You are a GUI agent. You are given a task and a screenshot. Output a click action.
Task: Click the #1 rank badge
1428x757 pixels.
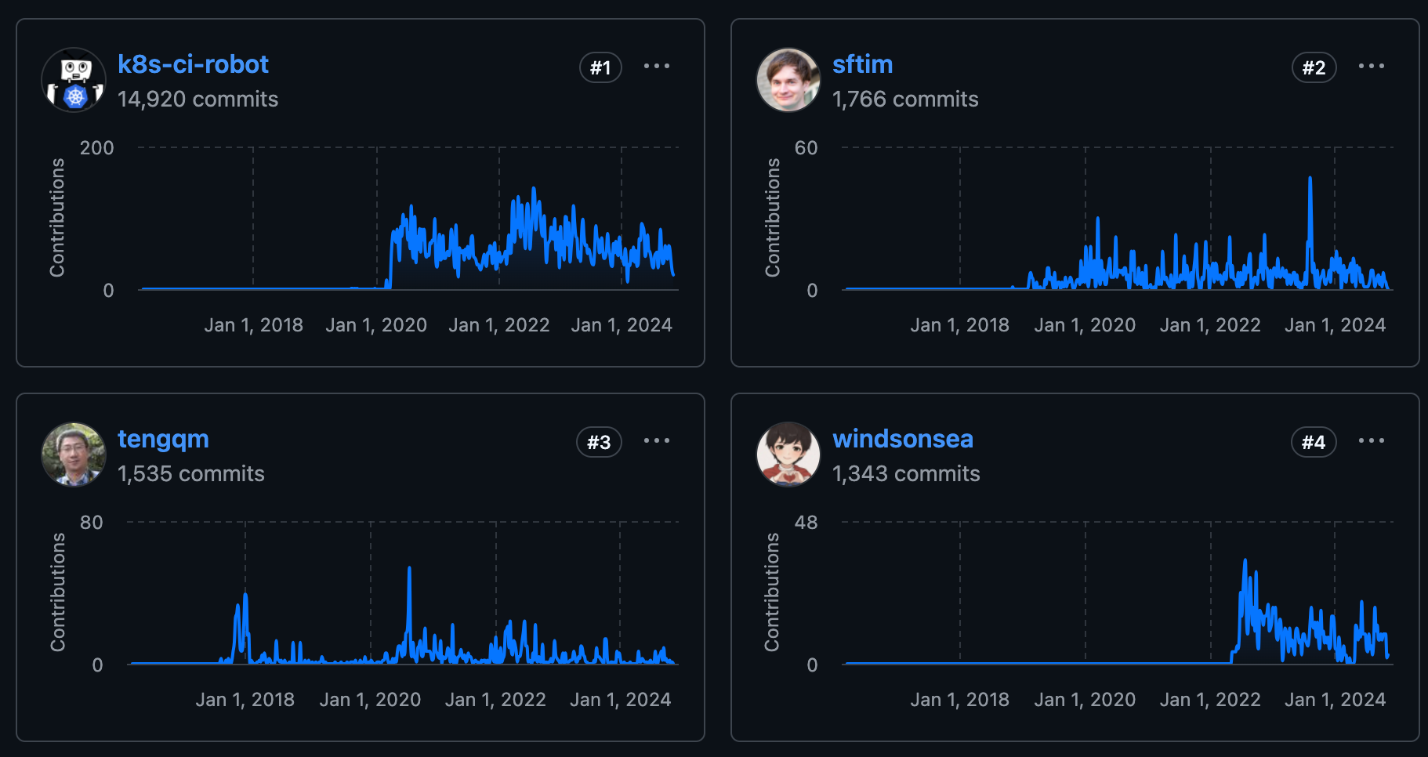click(600, 67)
